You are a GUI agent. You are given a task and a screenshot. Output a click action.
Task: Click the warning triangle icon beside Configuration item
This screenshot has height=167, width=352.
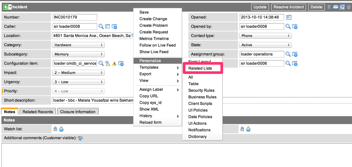(x=114, y=63)
